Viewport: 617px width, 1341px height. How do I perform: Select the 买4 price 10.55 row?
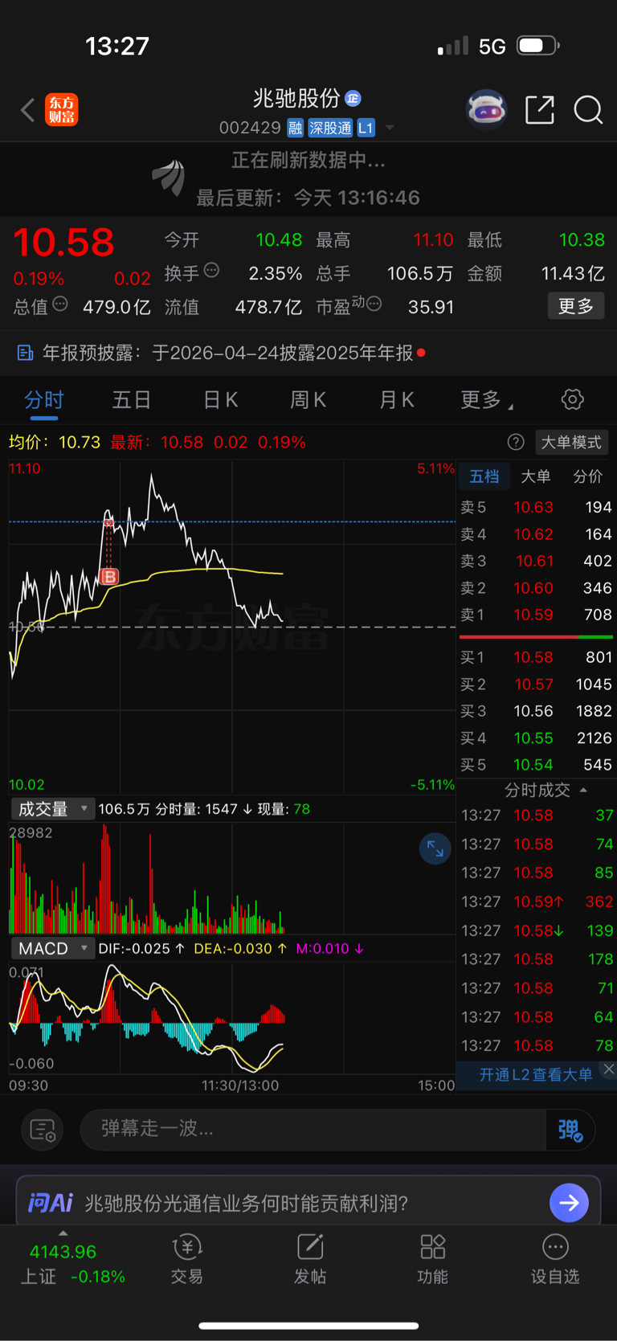[x=536, y=738]
